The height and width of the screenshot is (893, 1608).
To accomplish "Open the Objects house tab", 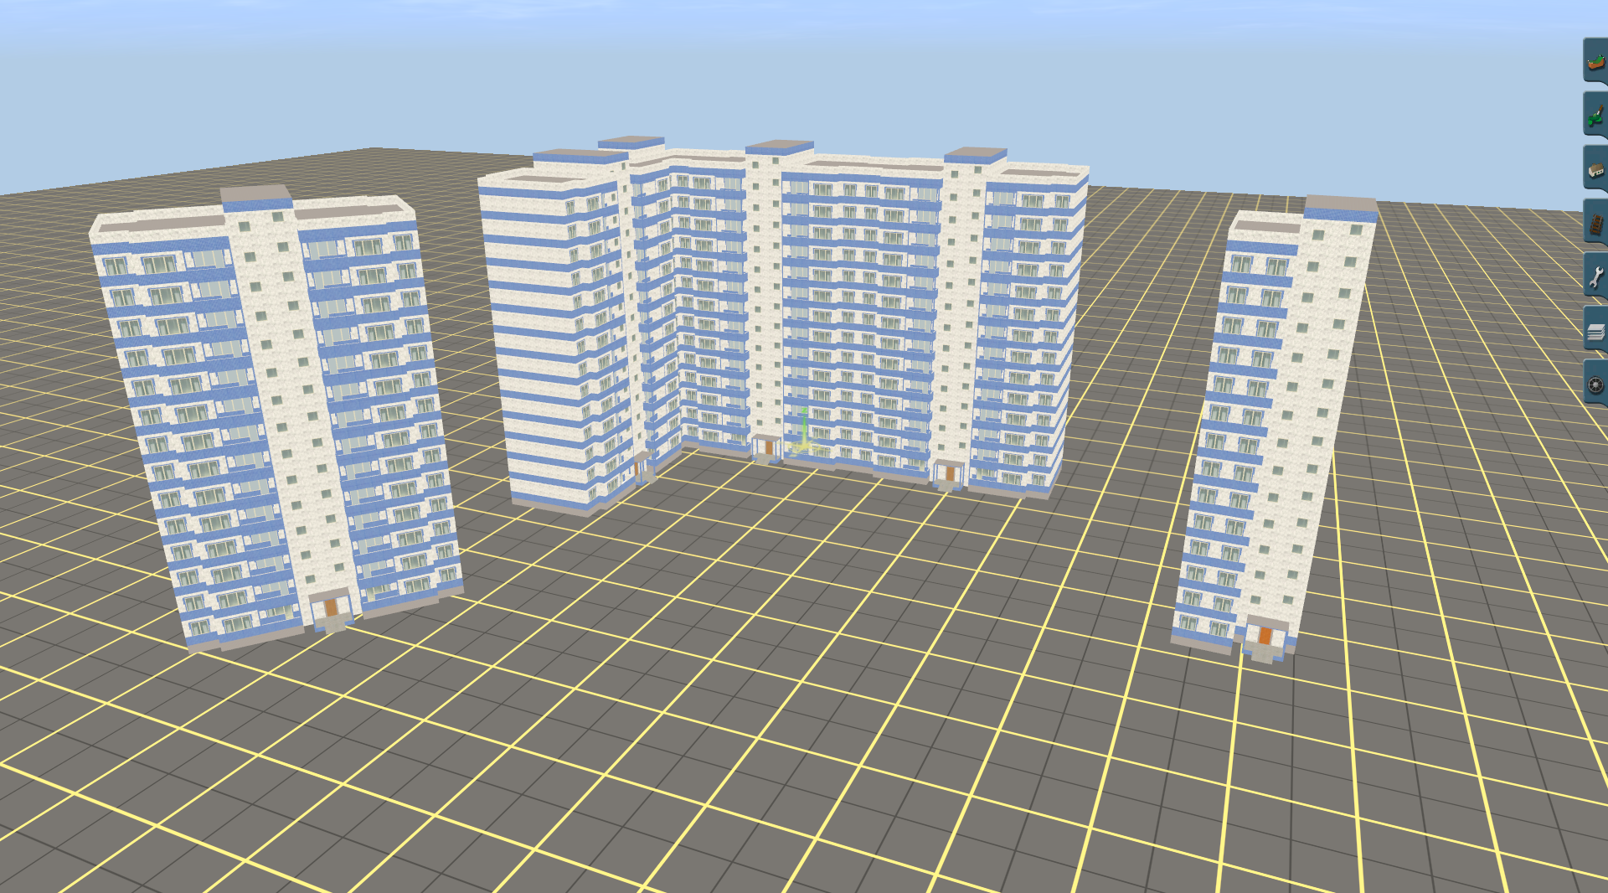I will [1595, 168].
